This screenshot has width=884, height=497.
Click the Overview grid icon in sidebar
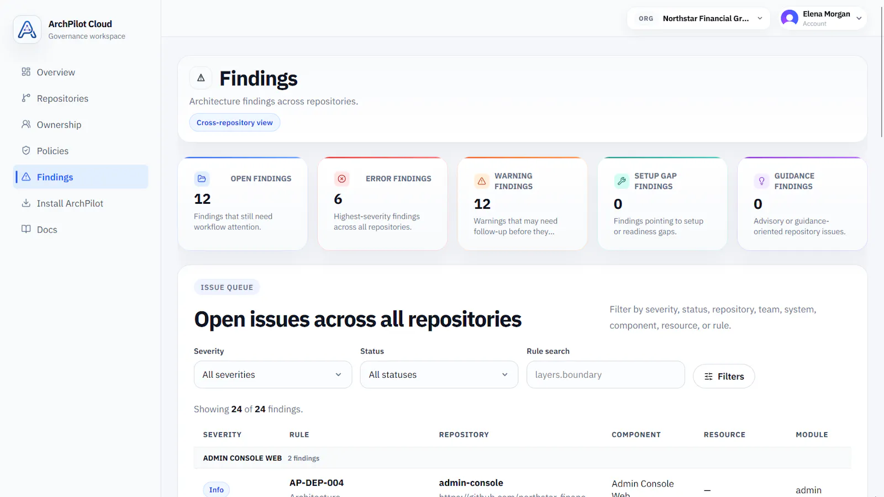pyautogui.click(x=26, y=72)
